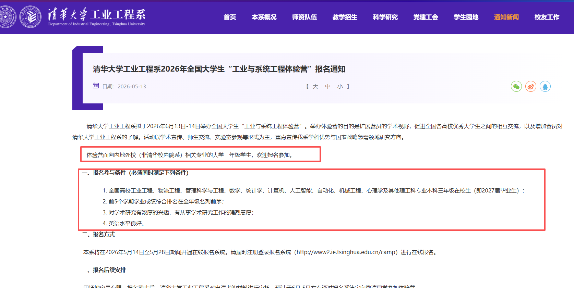The height and width of the screenshot is (288, 574).
Task: Share the notice via QQ icon
Action: (545, 86)
